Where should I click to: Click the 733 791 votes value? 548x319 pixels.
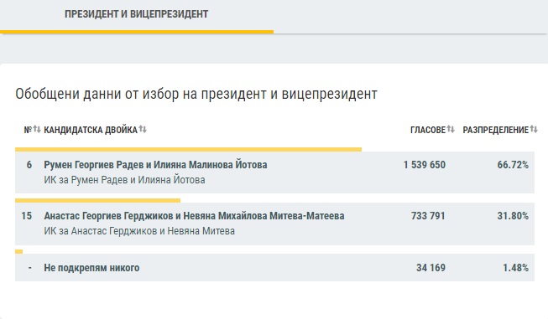pyautogui.click(x=428, y=216)
